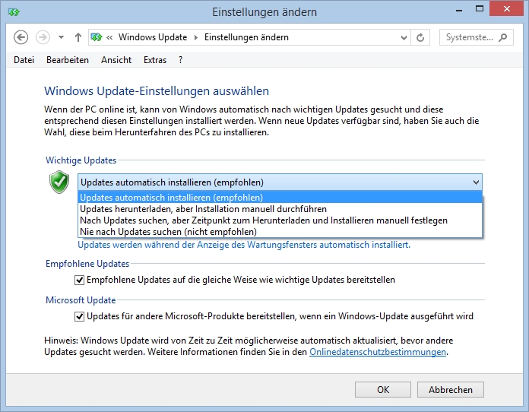529x412 pixels.
Task: Click the Empfohlene Updates section label
Action: pos(87,264)
